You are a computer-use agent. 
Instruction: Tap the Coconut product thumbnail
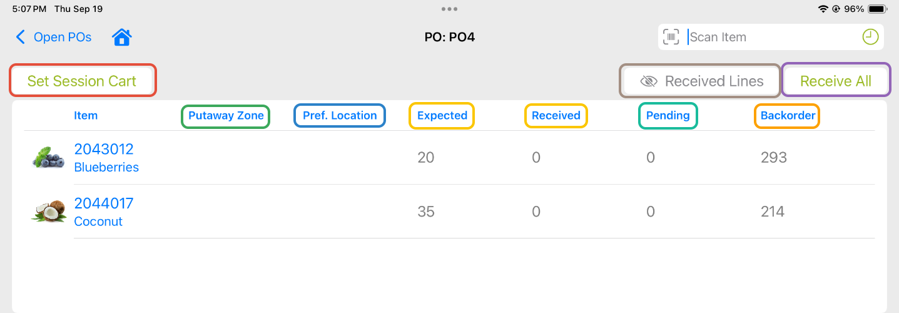click(49, 212)
